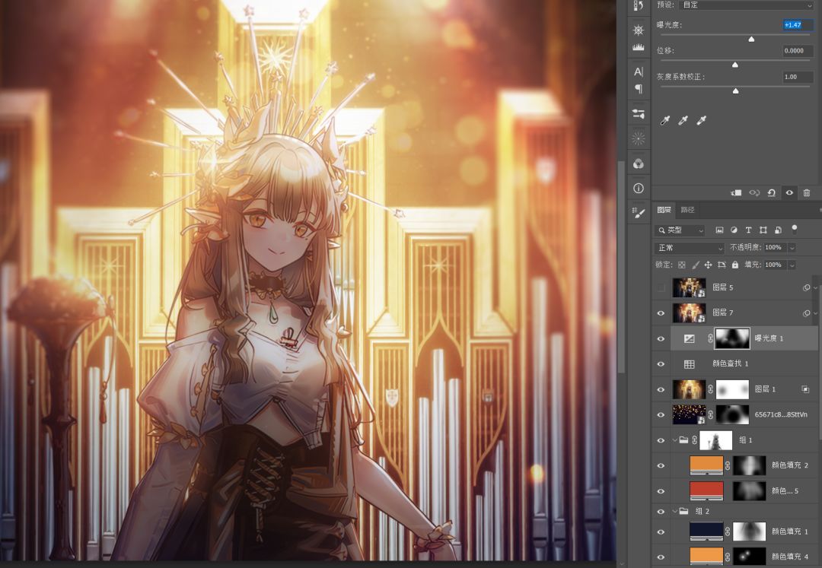
Task: Click the lock all padlock icon
Action: [734, 265]
